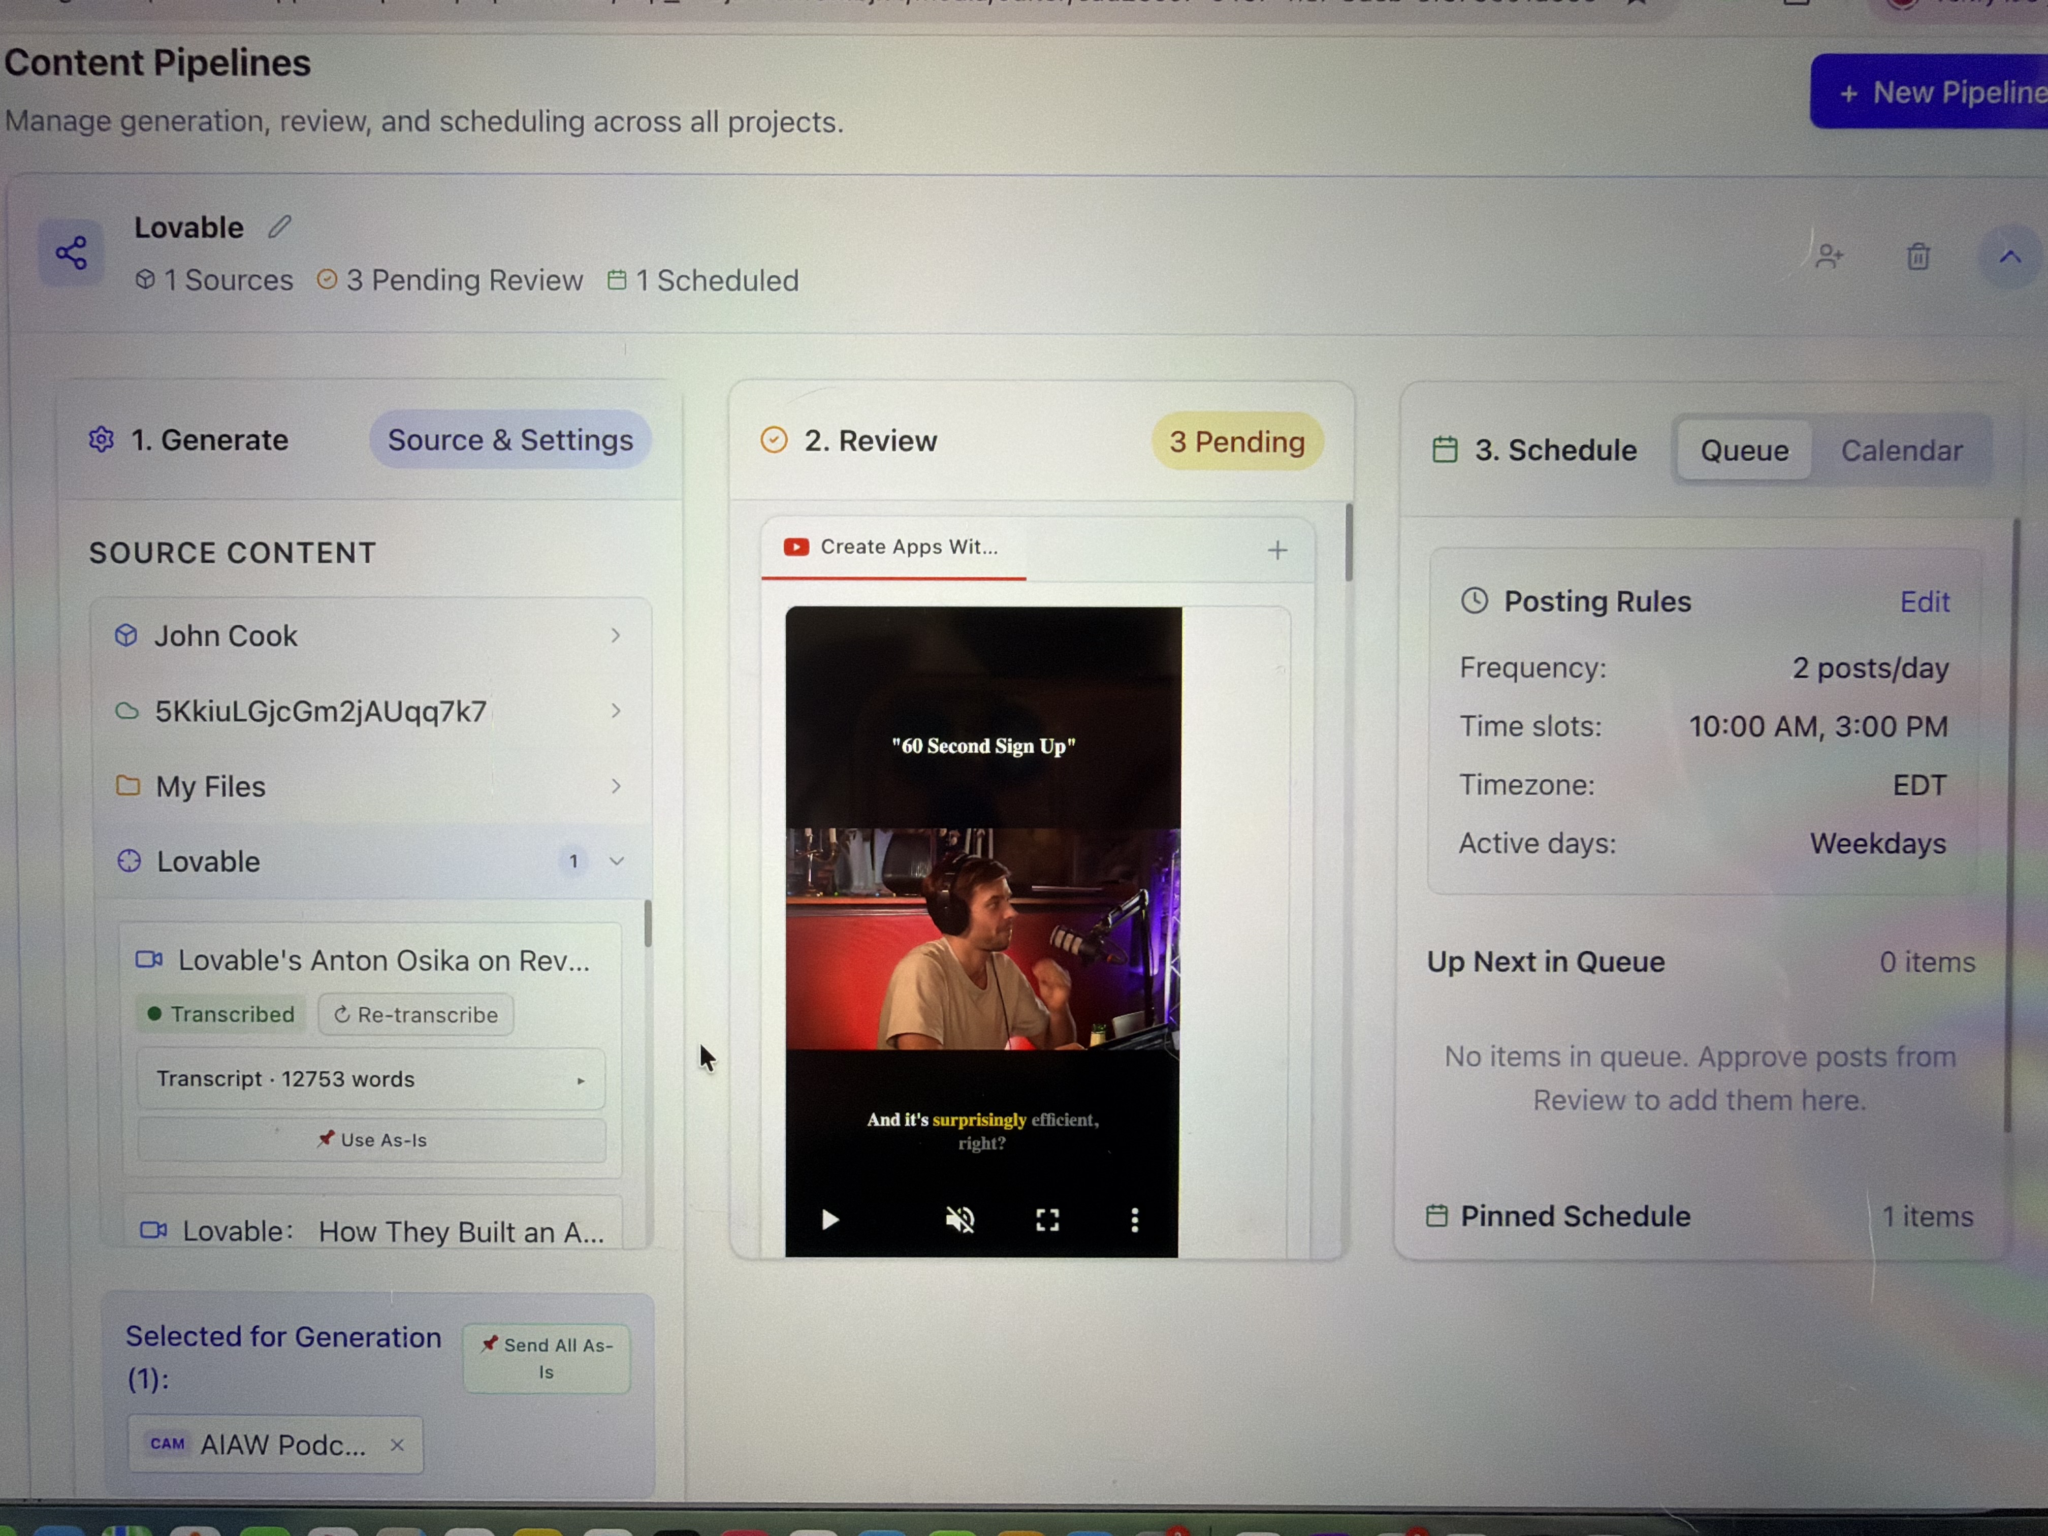Click the Posting Rules clock icon

(x=1474, y=601)
